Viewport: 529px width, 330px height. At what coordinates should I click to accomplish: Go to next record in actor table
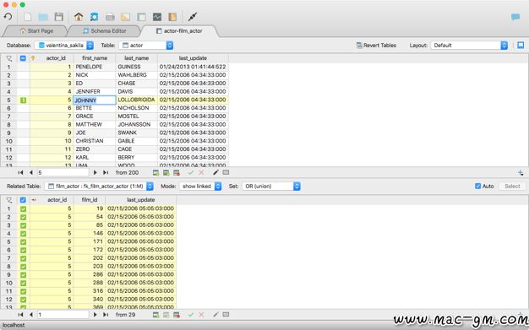[95, 172]
